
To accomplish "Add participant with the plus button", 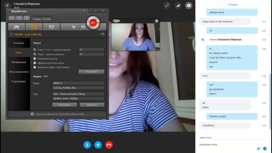I will coord(98,145).
